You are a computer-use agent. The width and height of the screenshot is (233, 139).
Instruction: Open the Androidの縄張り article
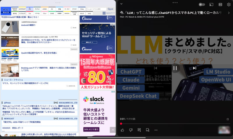click(28, 25)
